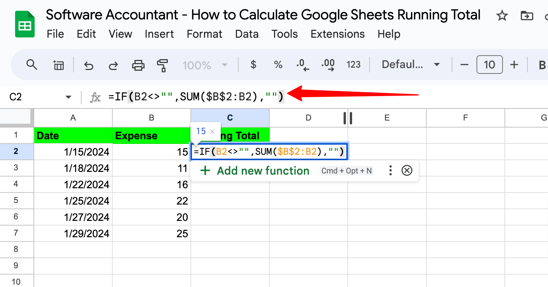Viewport: 548px width, 287px height.
Task: Click Add new function
Action: (x=263, y=171)
